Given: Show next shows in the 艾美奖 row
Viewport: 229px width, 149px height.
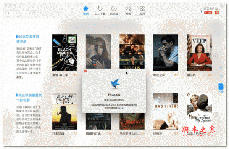Looking at the screenshot, I should (x=216, y=56).
